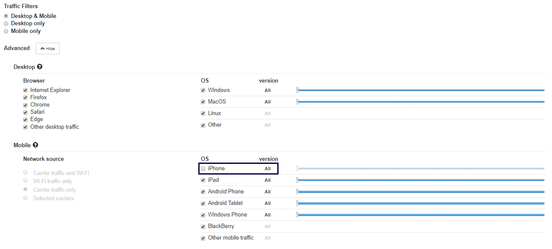Click the MacOS version slider handle

pyautogui.click(x=297, y=101)
